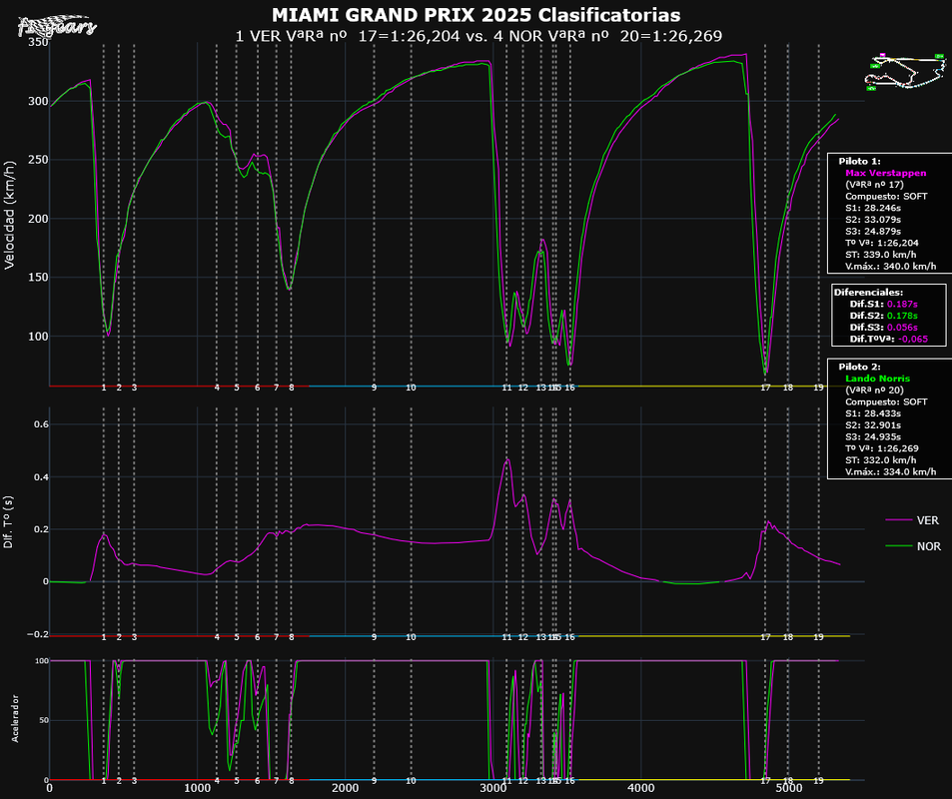The width and height of the screenshot is (952, 799).
Task: Click the 'Piloto 2:' heading
Action: tap(859, 367)
